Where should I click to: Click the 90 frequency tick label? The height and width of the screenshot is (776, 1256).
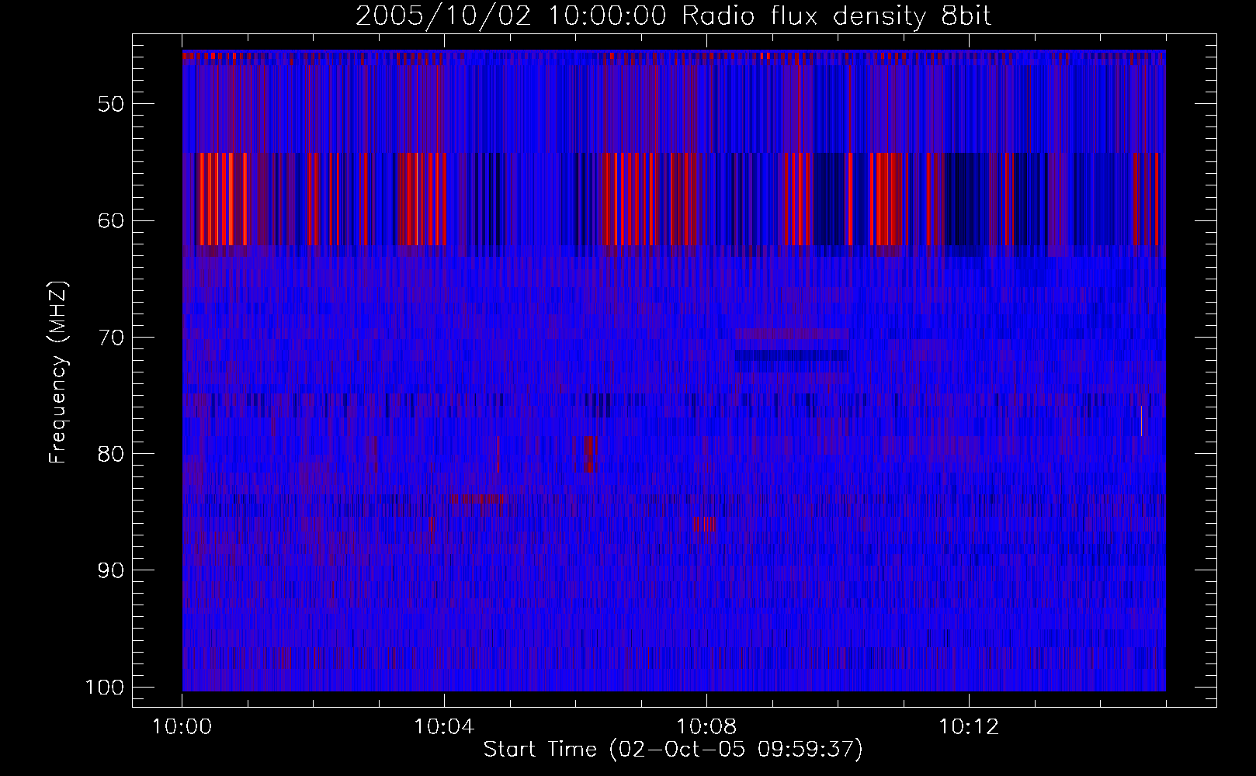(110, 570)
